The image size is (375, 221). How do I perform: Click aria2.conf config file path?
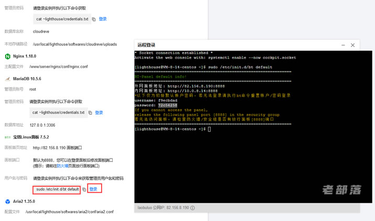[x=70, y=212]
